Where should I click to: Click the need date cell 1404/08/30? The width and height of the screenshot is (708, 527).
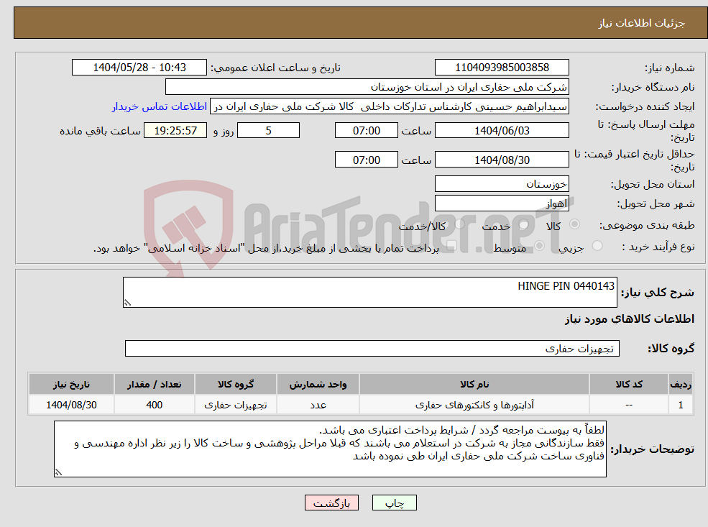pyautogui.click(x=71, y=405)
